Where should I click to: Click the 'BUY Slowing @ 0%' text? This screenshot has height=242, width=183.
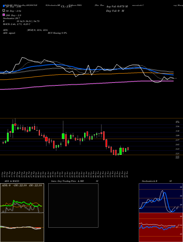(57, 33)
